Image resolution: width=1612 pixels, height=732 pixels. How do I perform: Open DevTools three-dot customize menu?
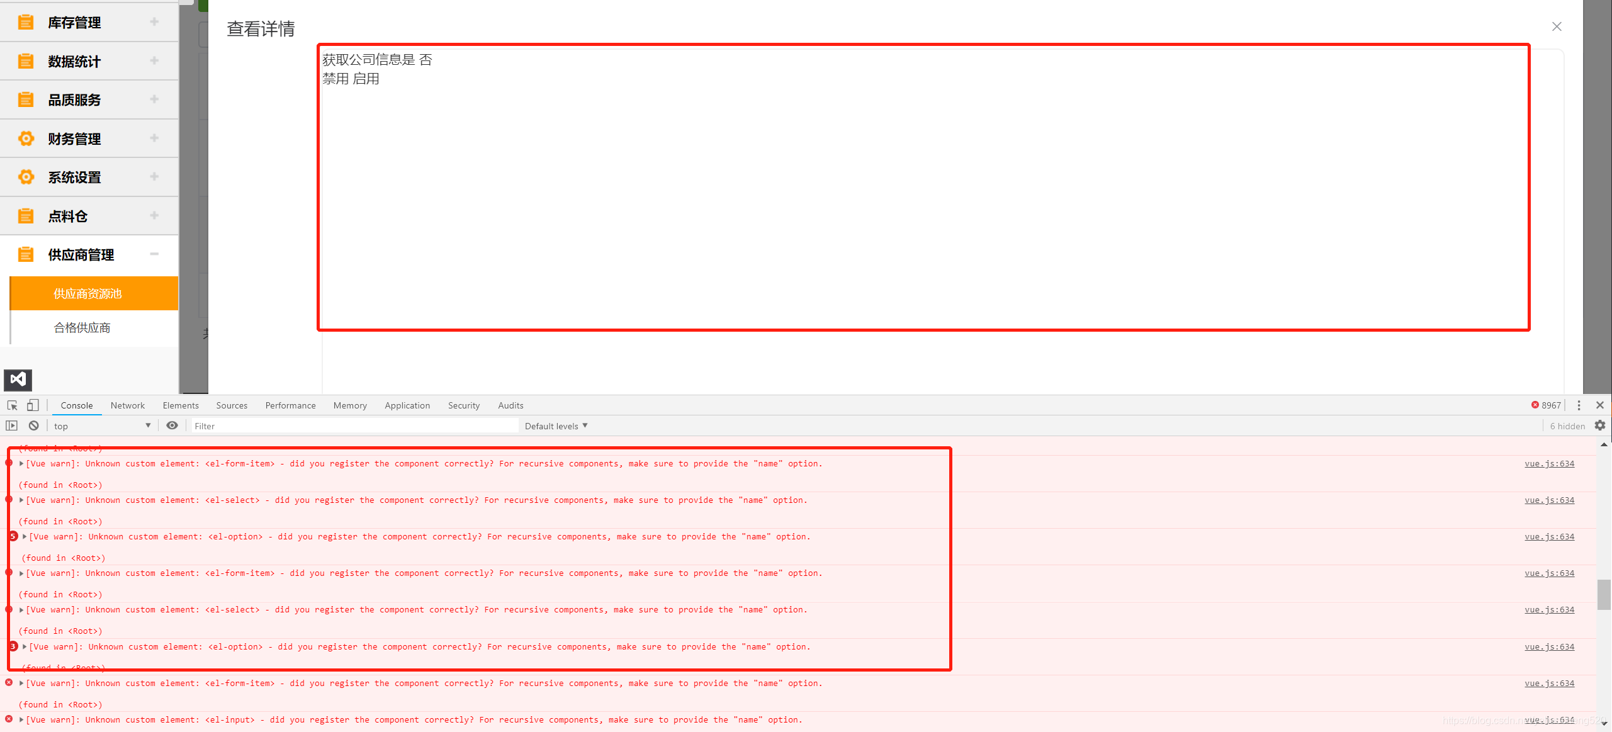(1579, 405)
